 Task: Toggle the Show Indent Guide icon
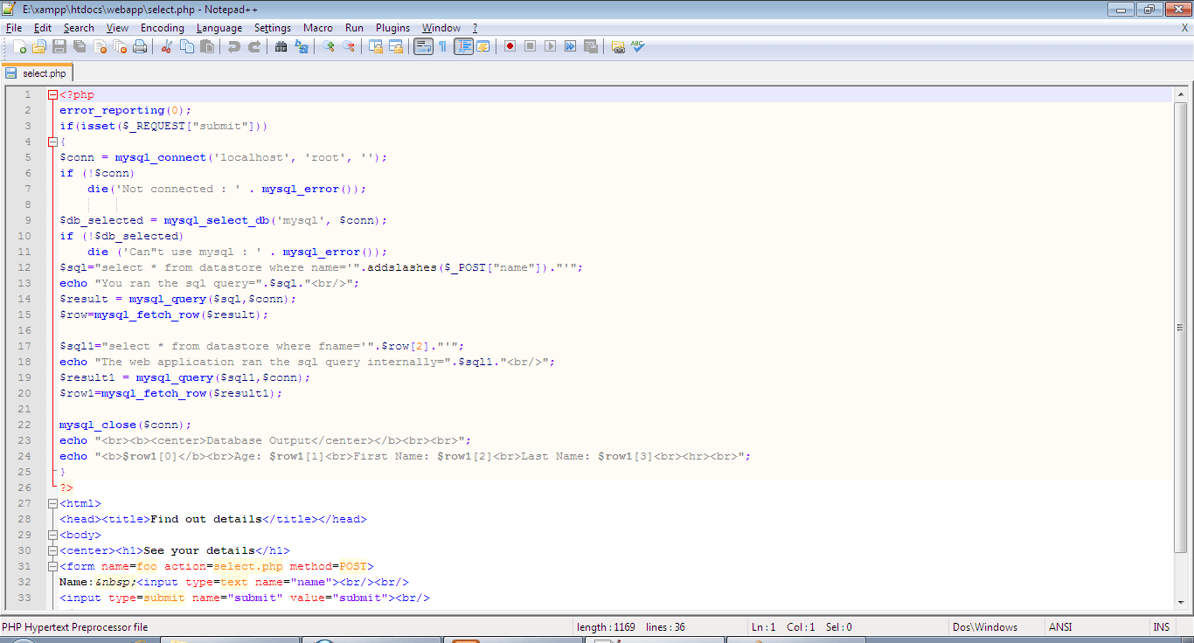462,45
